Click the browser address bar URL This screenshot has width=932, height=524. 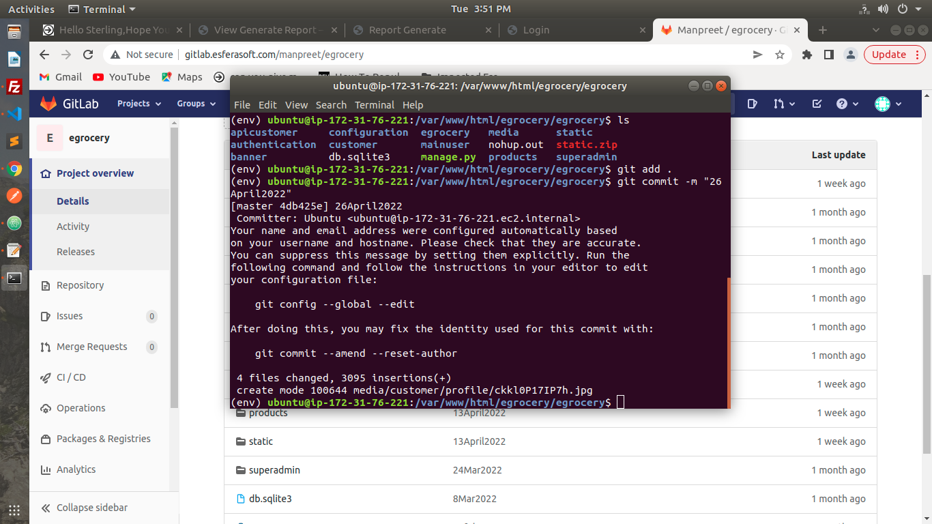pos(274,55)
